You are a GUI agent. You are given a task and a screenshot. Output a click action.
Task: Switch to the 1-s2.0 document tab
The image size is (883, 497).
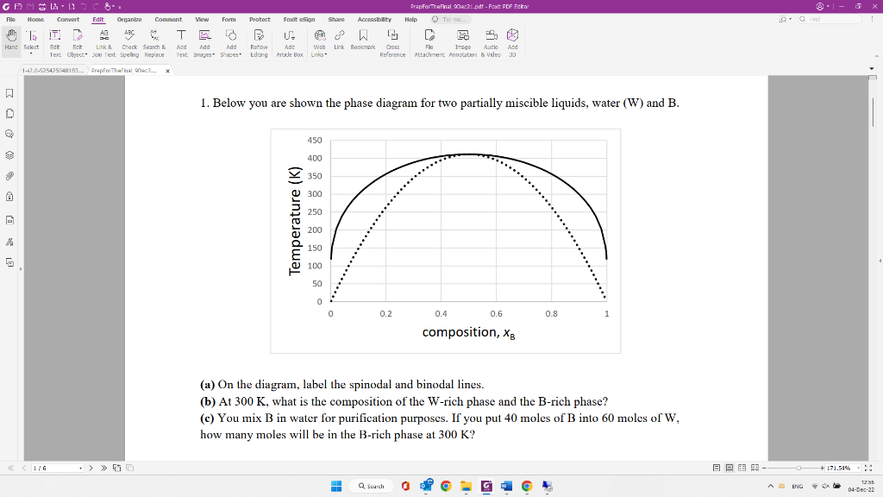tap(53, 71)
